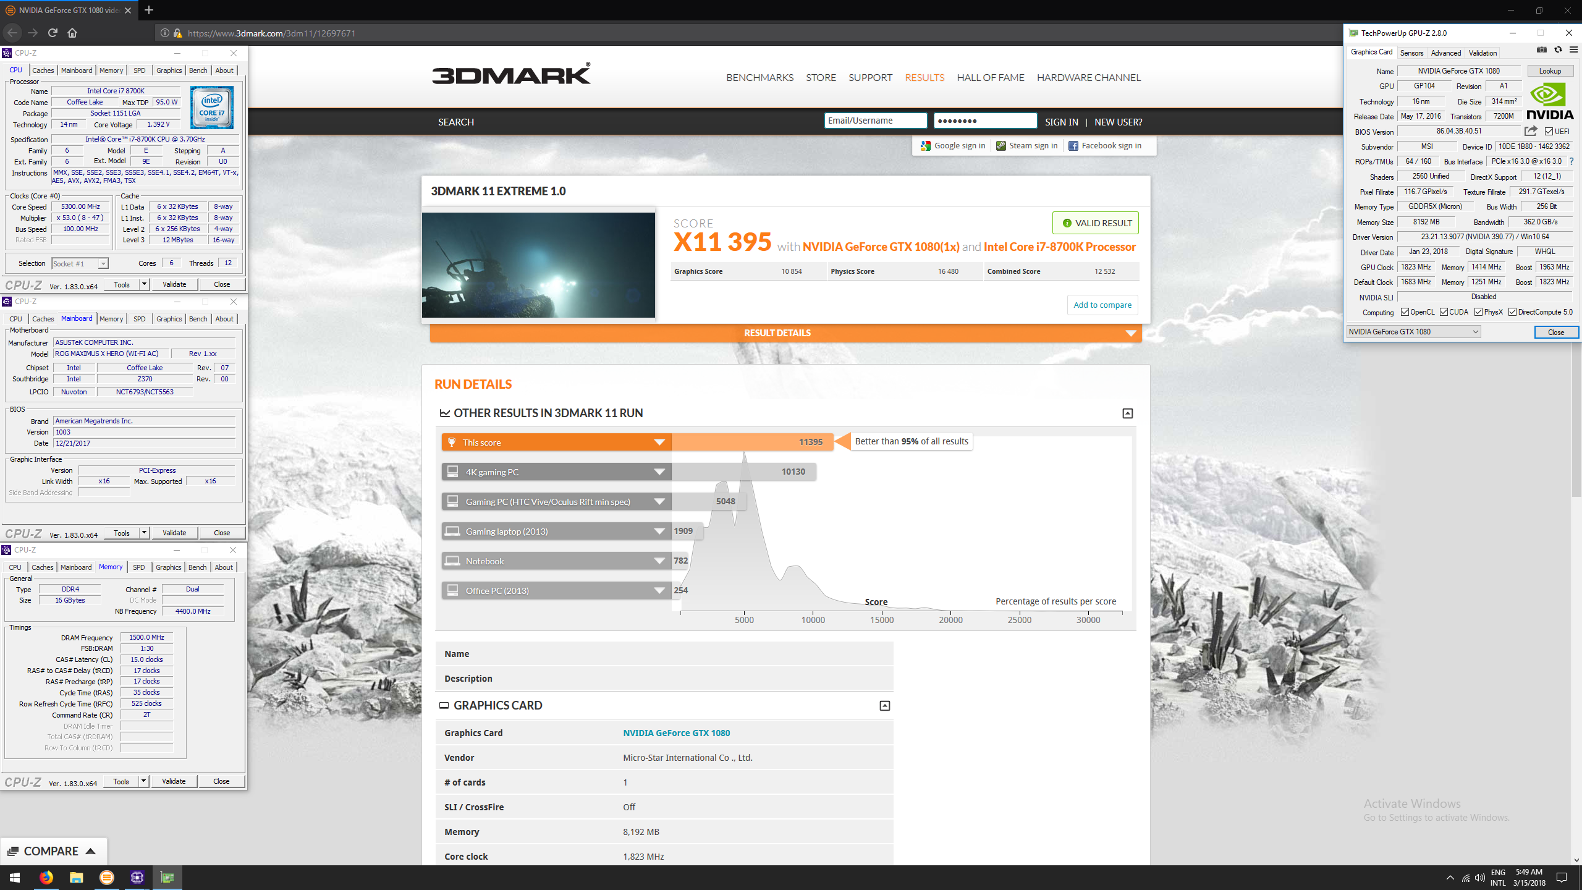Screen dimensions: 1582x890
Task: Click Steam sign in button
Action: pos(1027,146)
